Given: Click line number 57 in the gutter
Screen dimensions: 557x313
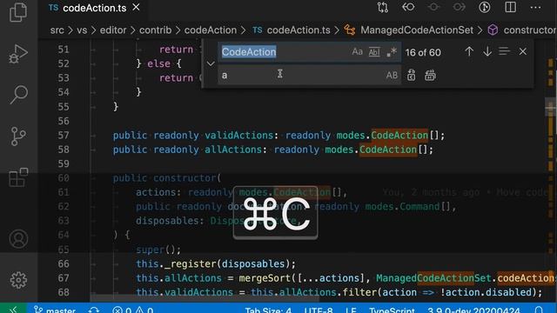Looking at the screenshot, I should pos(64,136).
